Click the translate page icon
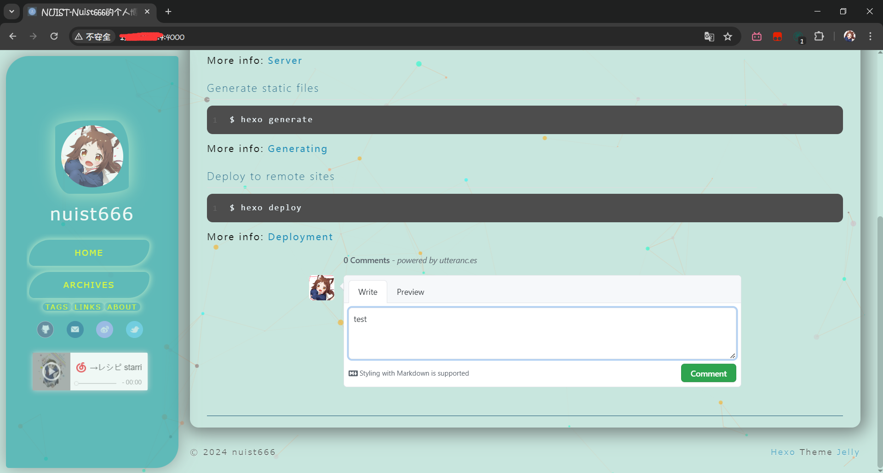This screenshot has height=473, width=883. click(x=709, y=37)
